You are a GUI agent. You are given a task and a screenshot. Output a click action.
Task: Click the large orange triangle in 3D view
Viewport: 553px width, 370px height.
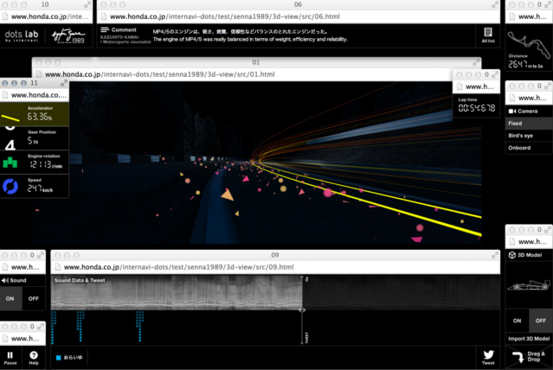click(228, 195)
